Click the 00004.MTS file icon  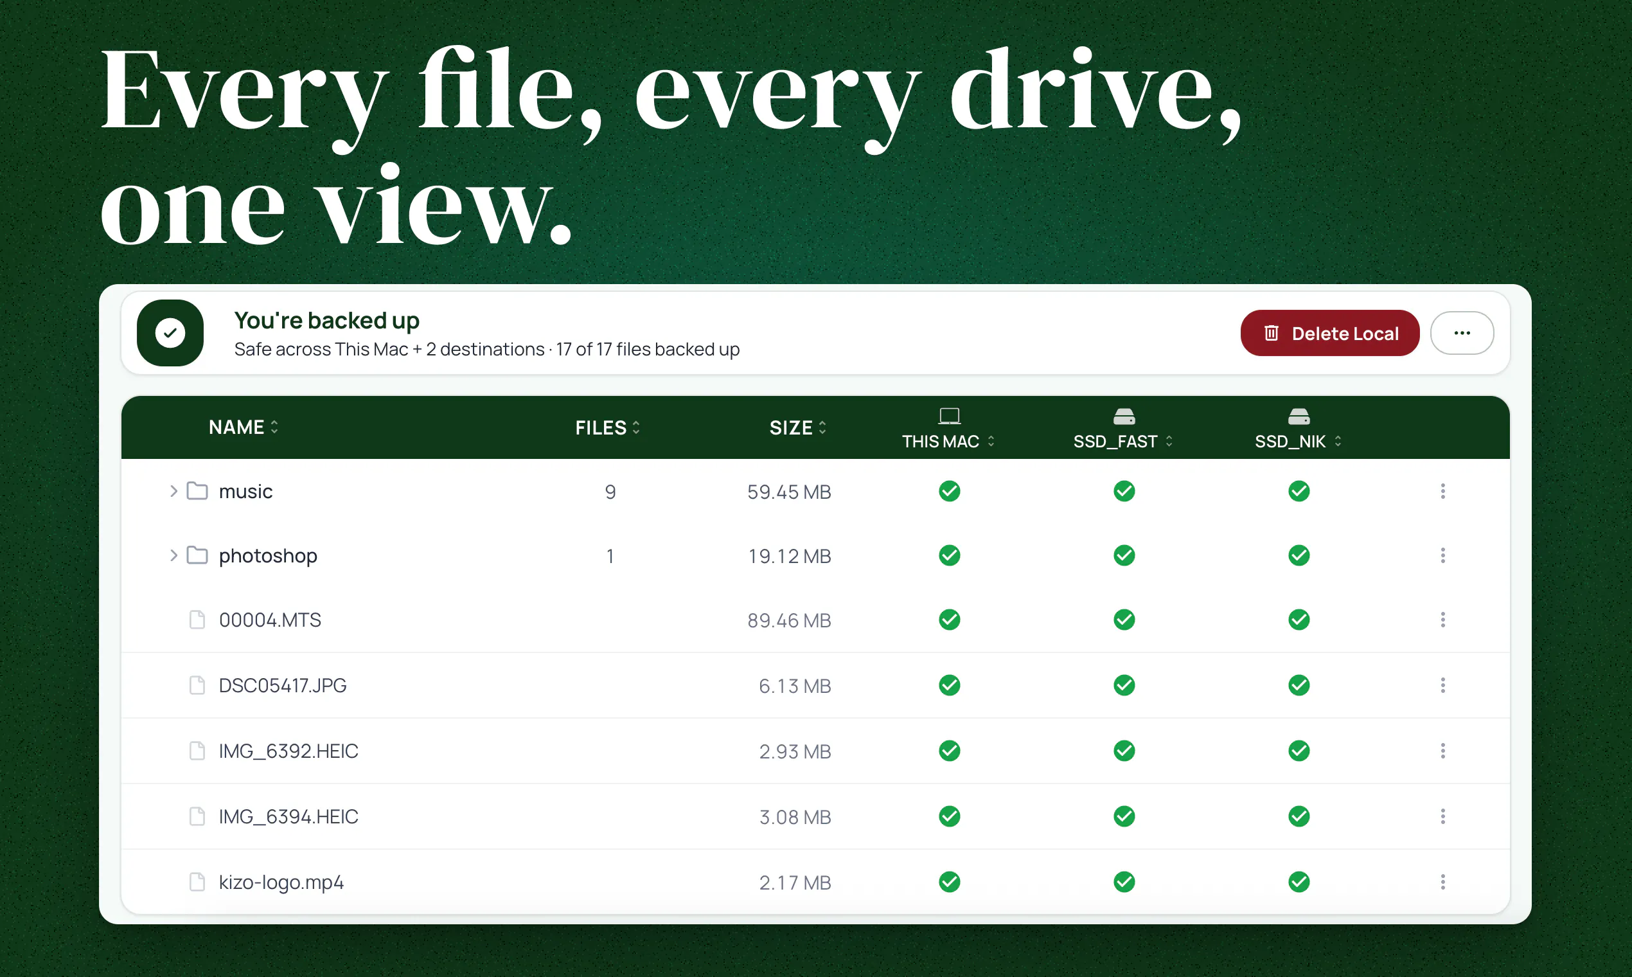click(197, 620)
